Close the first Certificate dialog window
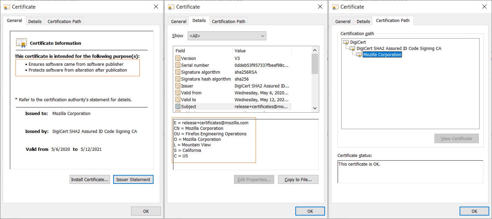 pyautogui.click(x=156, y=7)
